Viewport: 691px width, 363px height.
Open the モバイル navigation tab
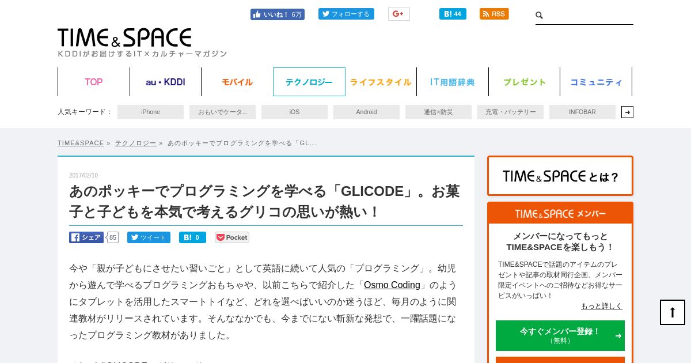tap(237, 82)
